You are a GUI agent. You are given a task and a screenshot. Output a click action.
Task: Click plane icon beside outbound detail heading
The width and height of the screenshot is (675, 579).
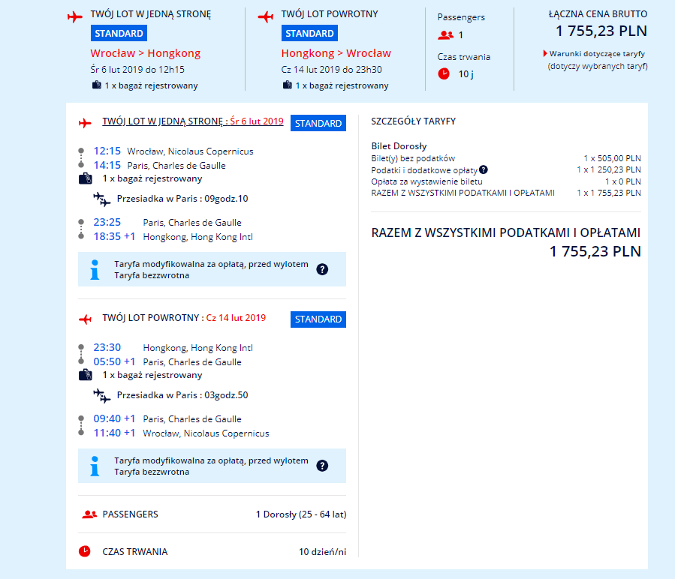pyautogui.click(x=86, y=124)
